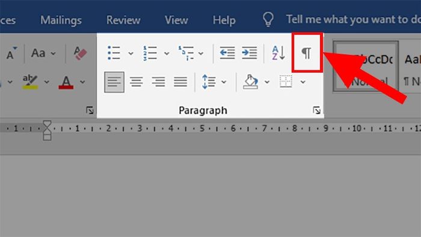Screen dimensions: 421x237
Task: Click the Decrease Indent icon
Action: pos(227,53)
